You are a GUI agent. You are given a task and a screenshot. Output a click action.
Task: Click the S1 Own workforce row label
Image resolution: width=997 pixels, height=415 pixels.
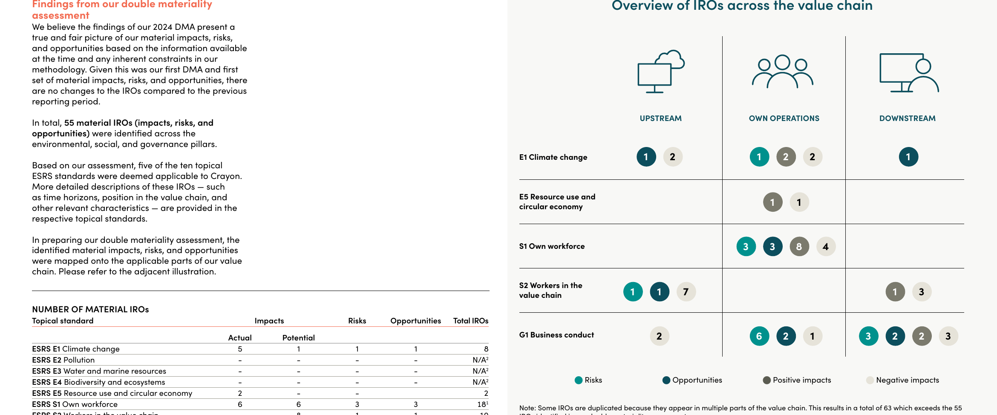tap(552, 246)
